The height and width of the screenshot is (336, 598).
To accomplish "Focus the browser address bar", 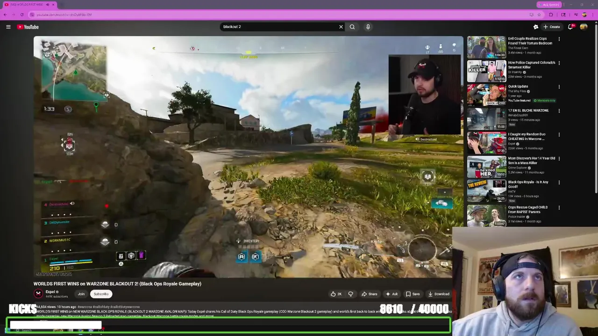I will point(280,14).
